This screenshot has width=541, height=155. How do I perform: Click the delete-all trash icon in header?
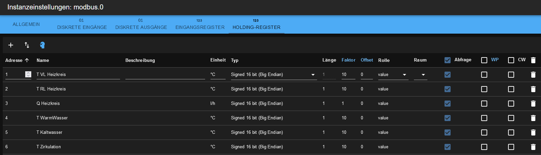(533, 60)
